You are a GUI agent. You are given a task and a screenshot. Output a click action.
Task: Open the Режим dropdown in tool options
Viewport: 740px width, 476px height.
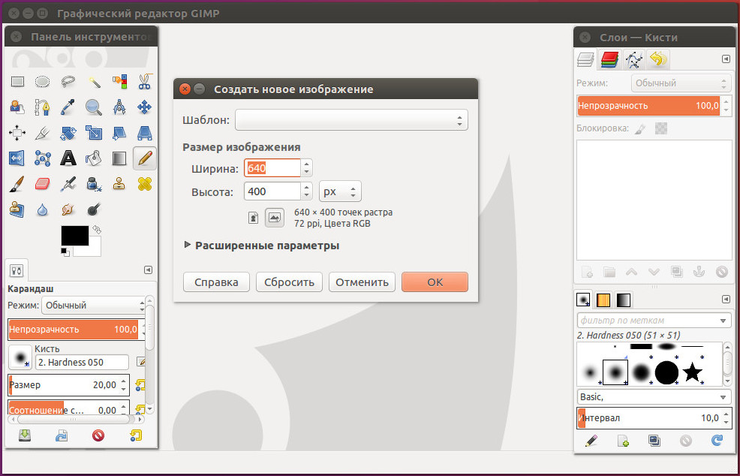94,305
